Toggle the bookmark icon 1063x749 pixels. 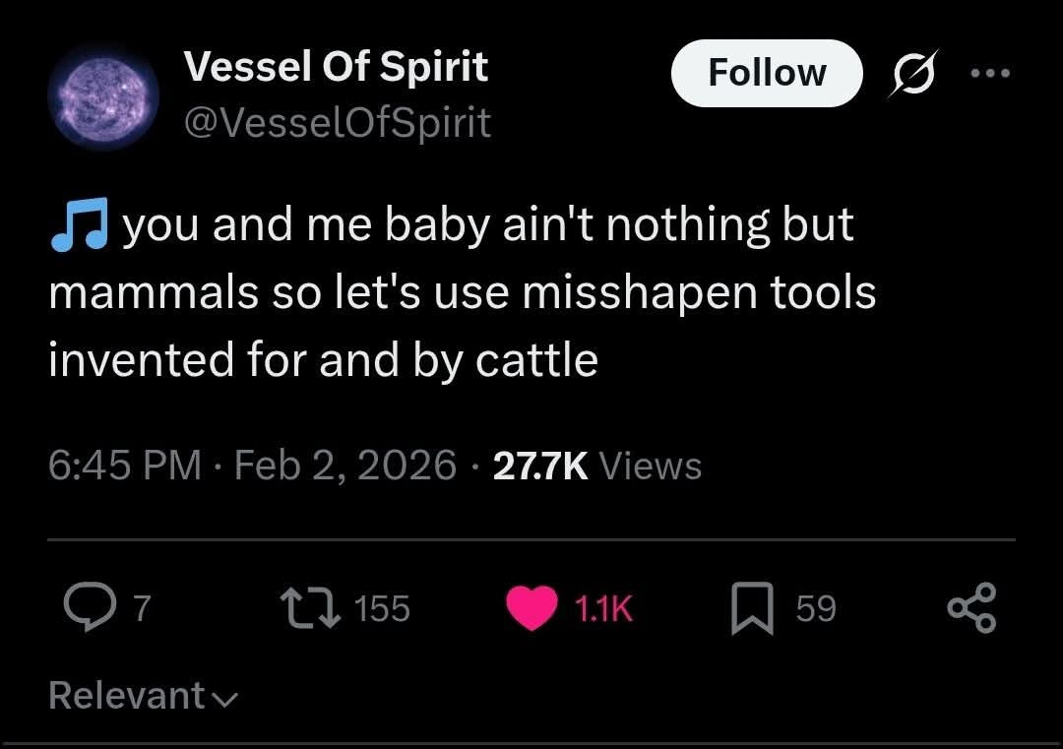(753, 609)
